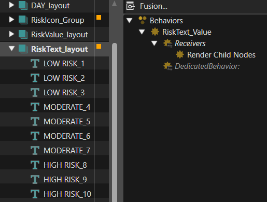Select the LOW RISK_1 text node
Screen dimensions: 267x202
[x=64, y=64]
